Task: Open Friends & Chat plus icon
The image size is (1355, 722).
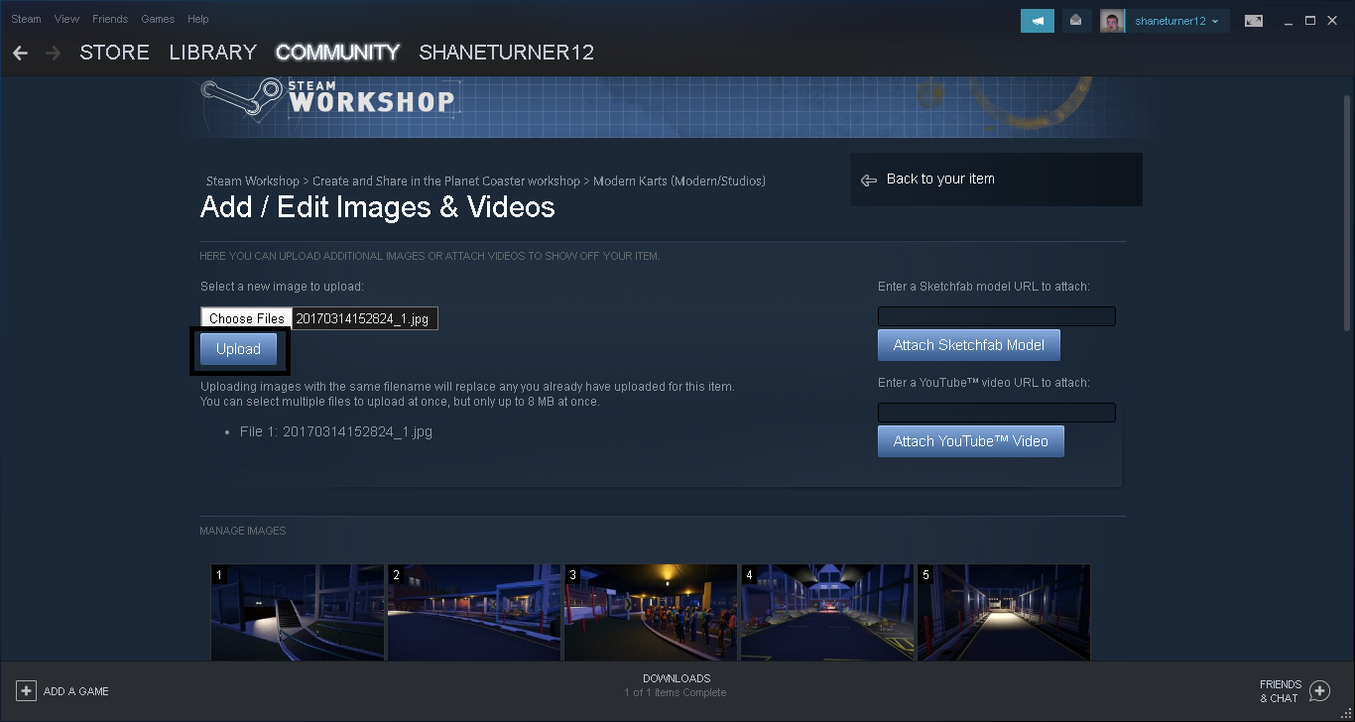Action: pyautogui.click(x=1319, y=691)
